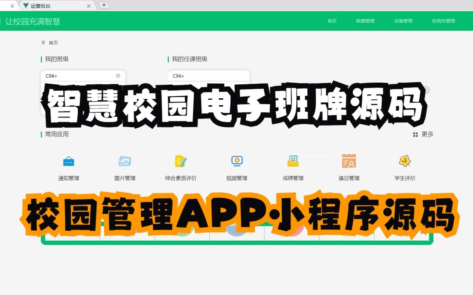This screenshot has height=295, width=473.
Task: Select 设备管理 in the top navigation
Action: [x=403, y=21]
